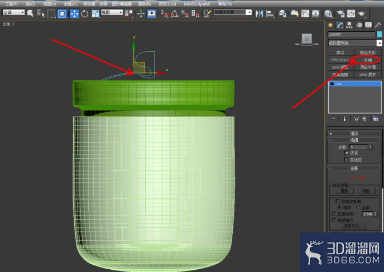The width and height of the screenshot is (384, 272).
Task: Activate the Select and Rotate tool
Action: (x=85, y=14)
